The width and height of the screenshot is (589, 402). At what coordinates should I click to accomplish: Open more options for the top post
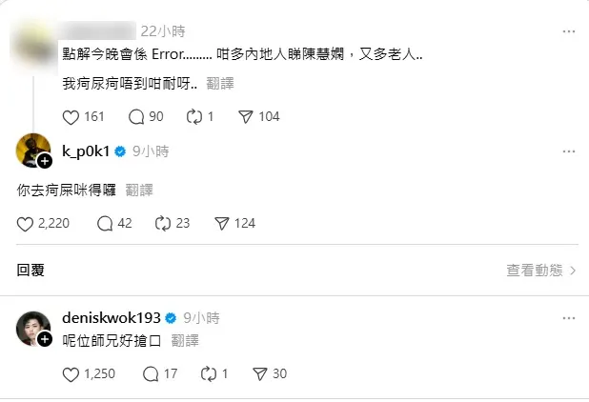point(568,31)
